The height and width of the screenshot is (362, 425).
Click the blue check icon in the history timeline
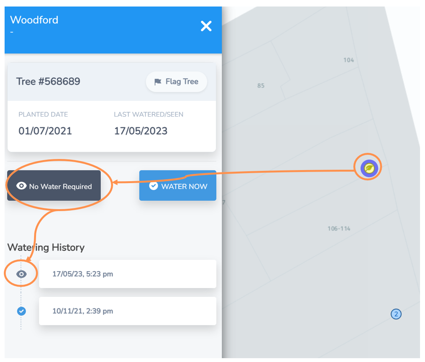pyautogui.click(x=21, y=311)
